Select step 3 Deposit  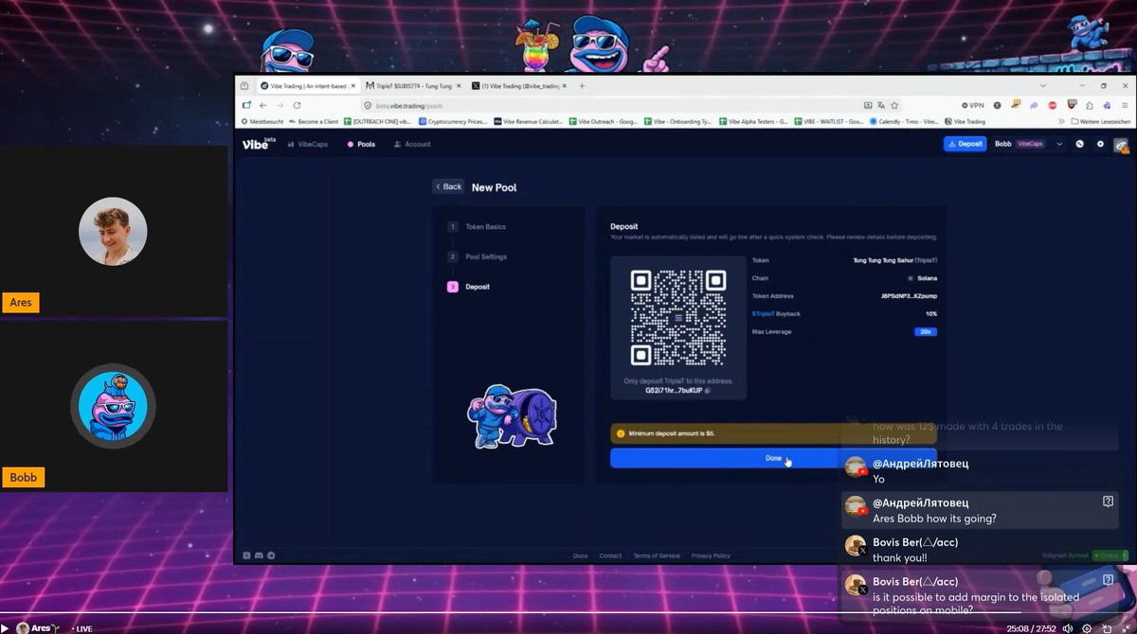click(470, 287)
